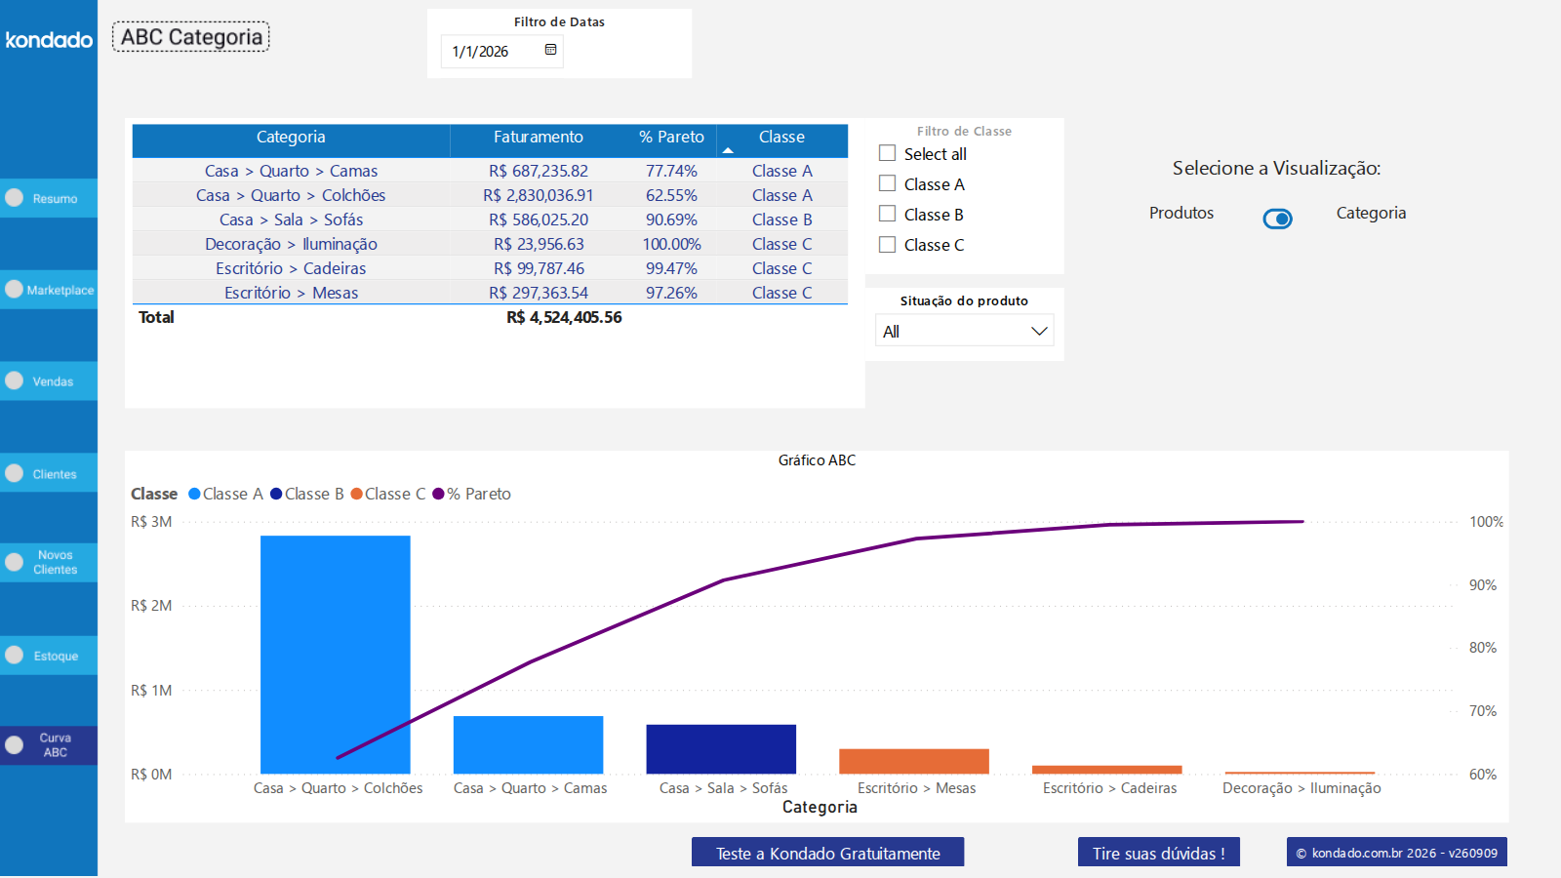Open the Situação do produto dropdown
The image size is (1561, 878).
click(x=964, y=331)
